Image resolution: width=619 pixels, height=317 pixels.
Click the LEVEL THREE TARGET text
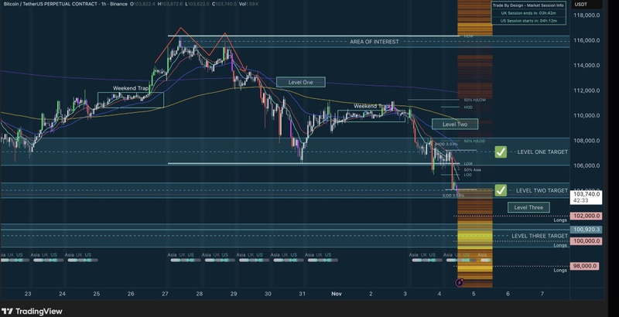pyautogui.click(x=539, y=236)
